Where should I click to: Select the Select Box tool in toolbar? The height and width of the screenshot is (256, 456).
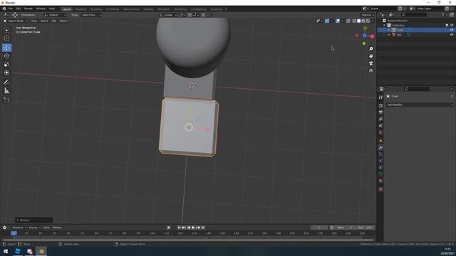pos(6,30)
